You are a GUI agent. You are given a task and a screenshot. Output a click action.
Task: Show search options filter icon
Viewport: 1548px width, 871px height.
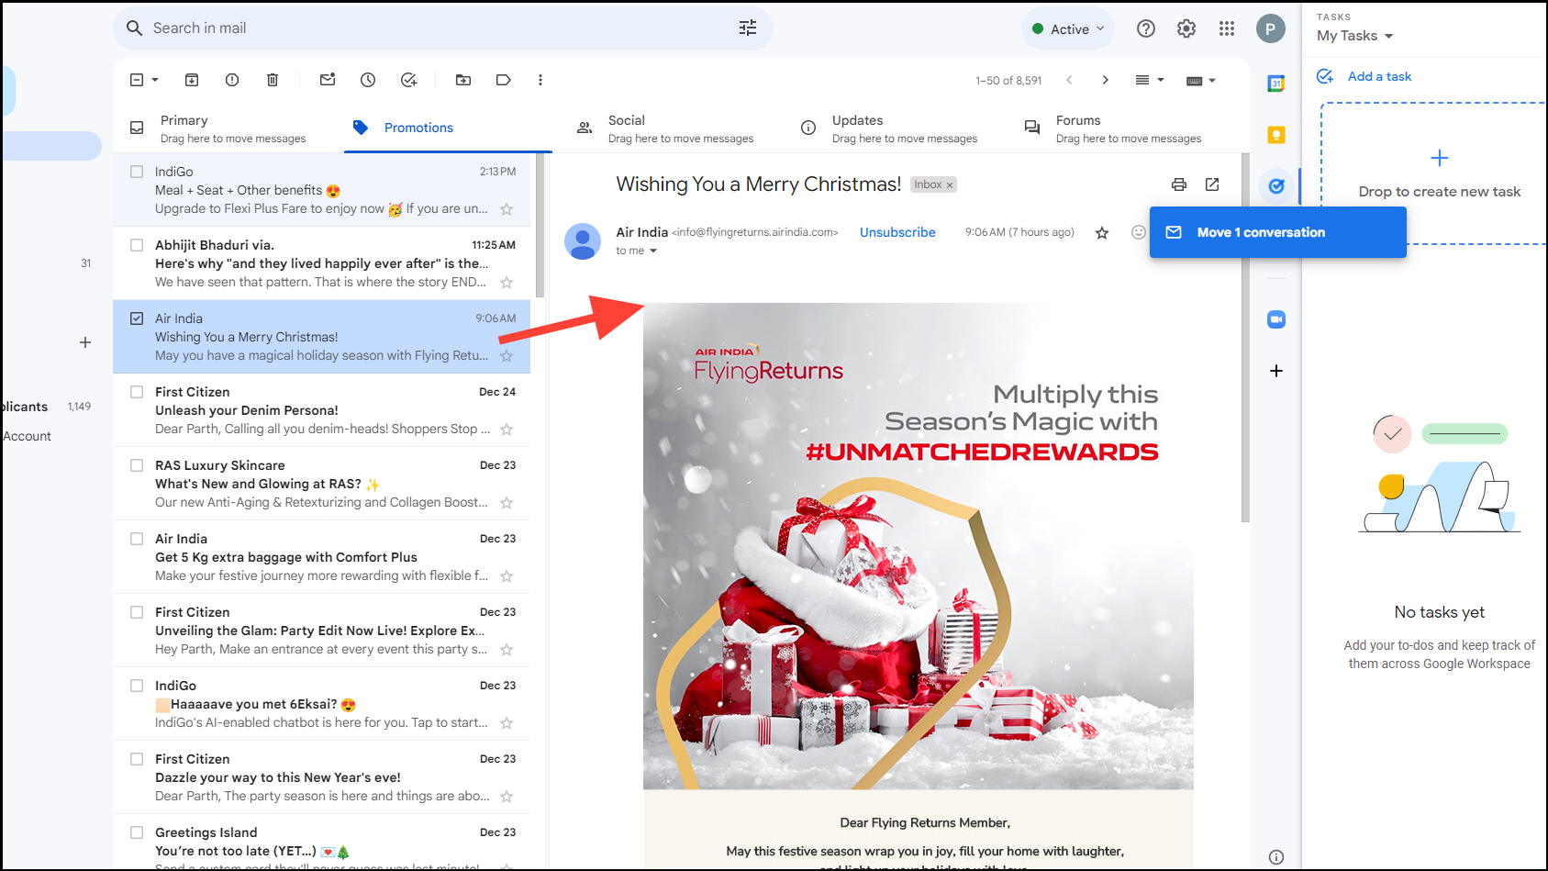click(748, 28)
